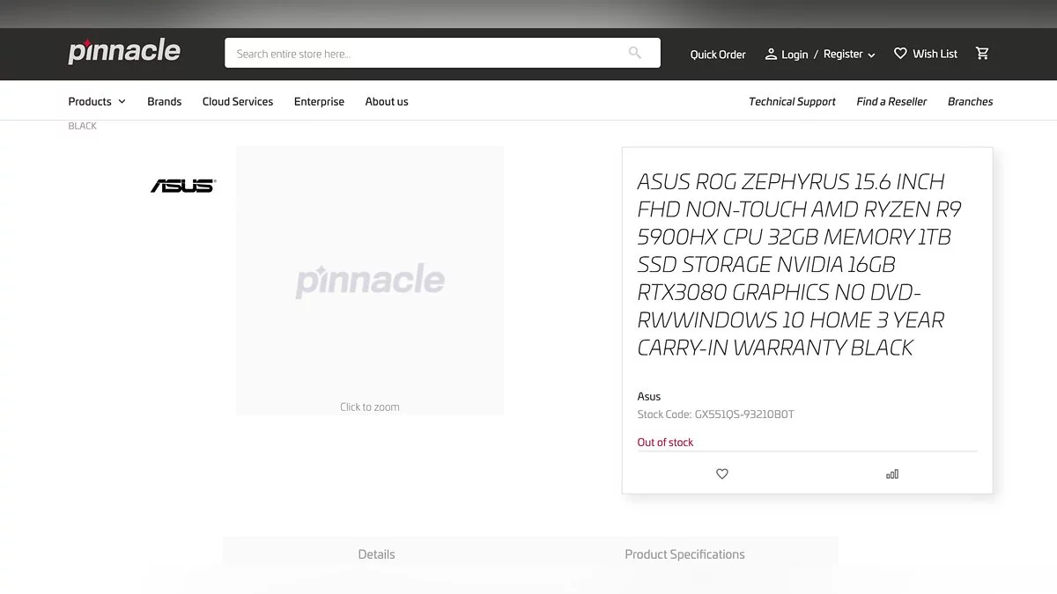Viewport: 1057px width, 594px height.
Task: Expand the Register dropdown chevron
Action: coord(871,55)
